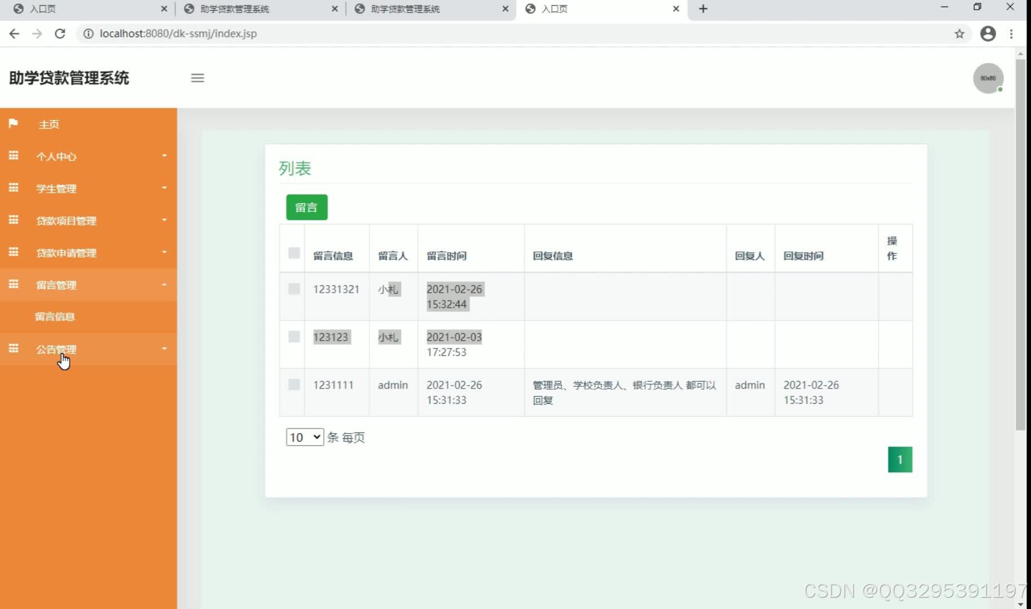Open the 公告管理 sidebar item
The height and width of the screenshot is (609, 1031).
[89, 349]
